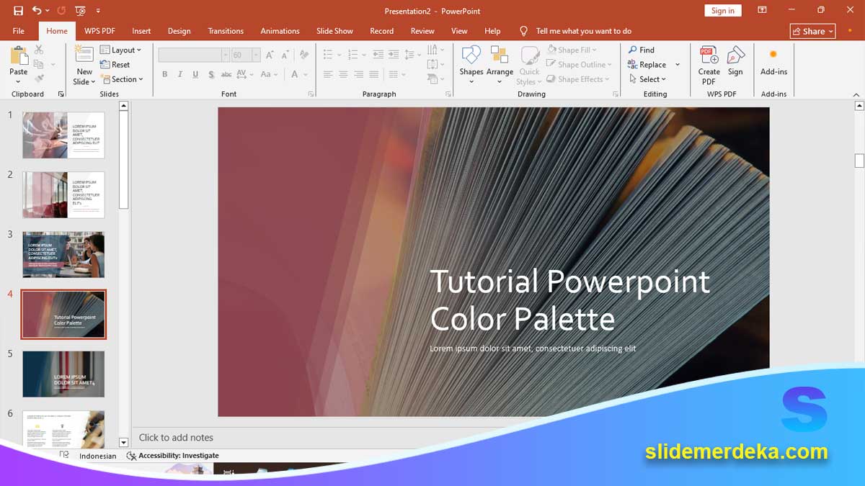Click the Indonesian language status label

pyautogui.click(x=97, y=456)
